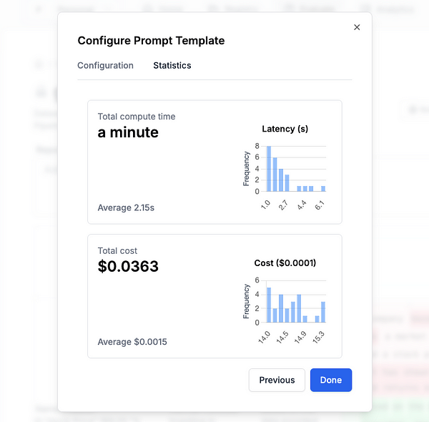
Task: Click the "Configure Prompt Template" dialog heading
Action: (151, 41)
